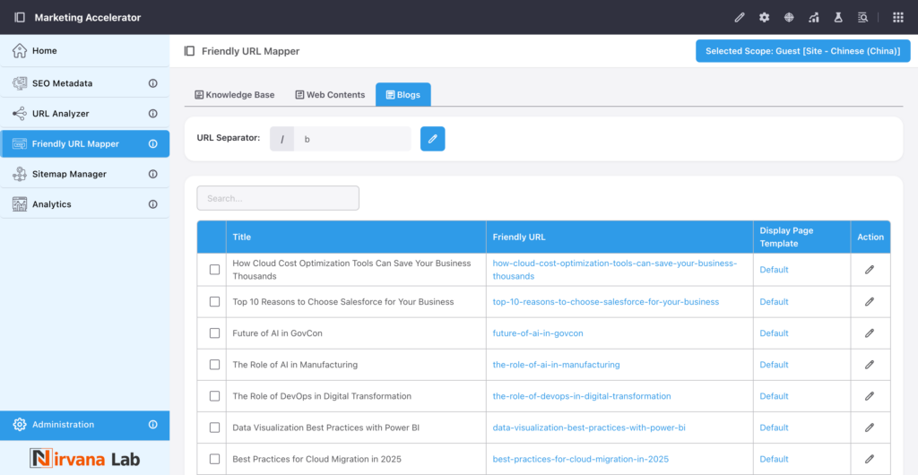Collapse panel icon next to Friendly URL Mapper title
This screenshot has height=475, width=918.
pyautogui.click(x=189, y=51)
